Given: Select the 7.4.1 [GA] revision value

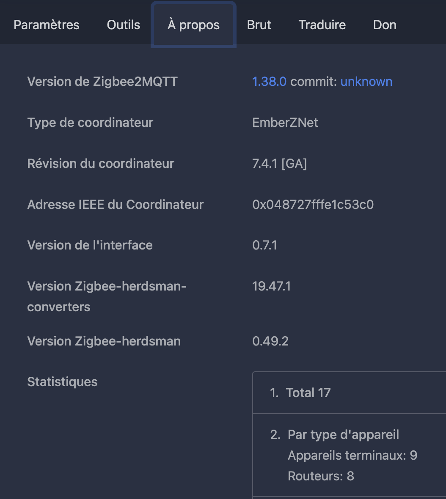Looking at the screenshot, I should (x=280, y=164).
